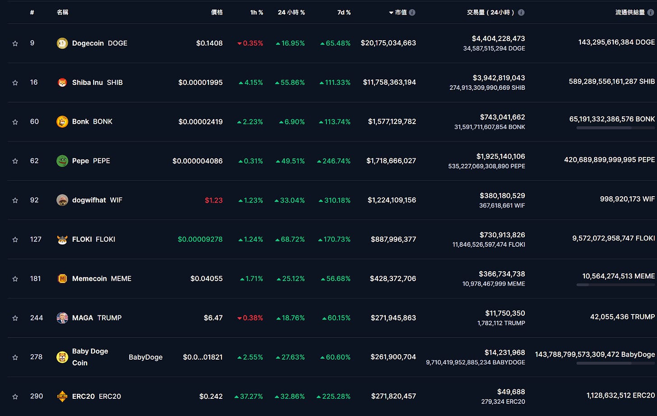This screenshot has width=657, height=416.
Task: Click the dogwifhat coin logo icon
Action: [62, 200]
